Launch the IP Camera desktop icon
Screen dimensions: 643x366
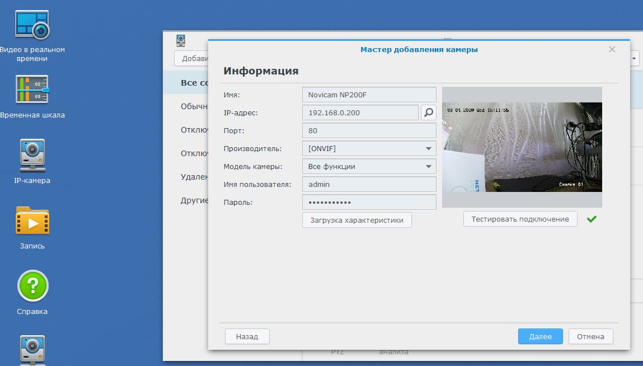[32, 155]
